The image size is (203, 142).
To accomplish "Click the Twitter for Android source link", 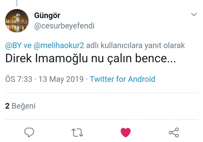I will [122, 79].
